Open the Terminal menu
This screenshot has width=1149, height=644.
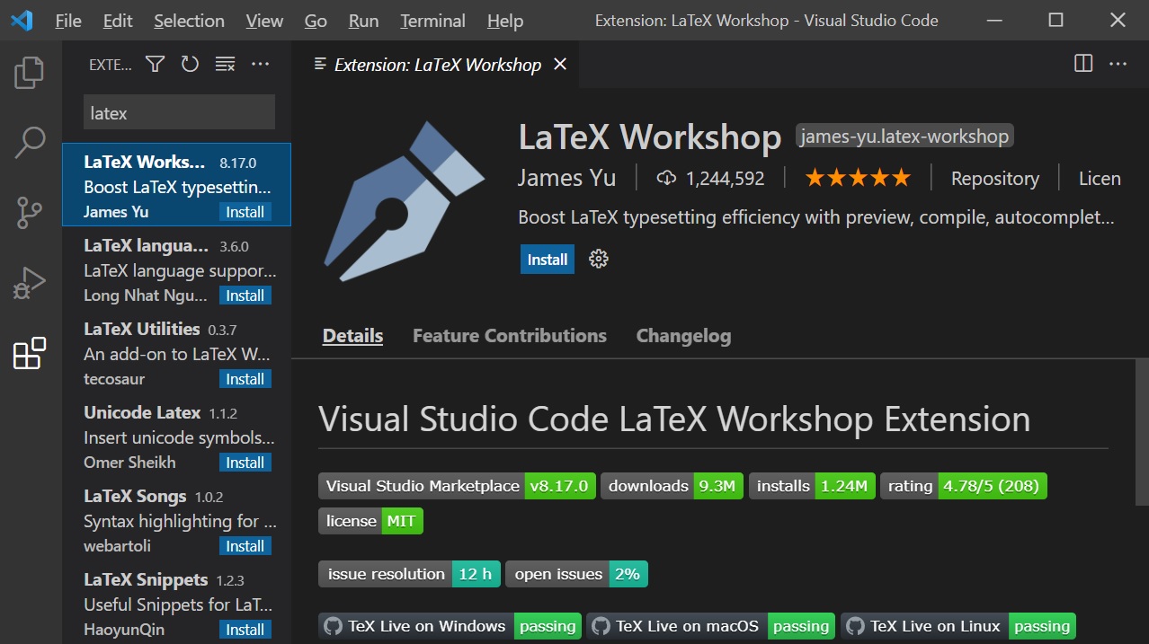pos(433,21)
